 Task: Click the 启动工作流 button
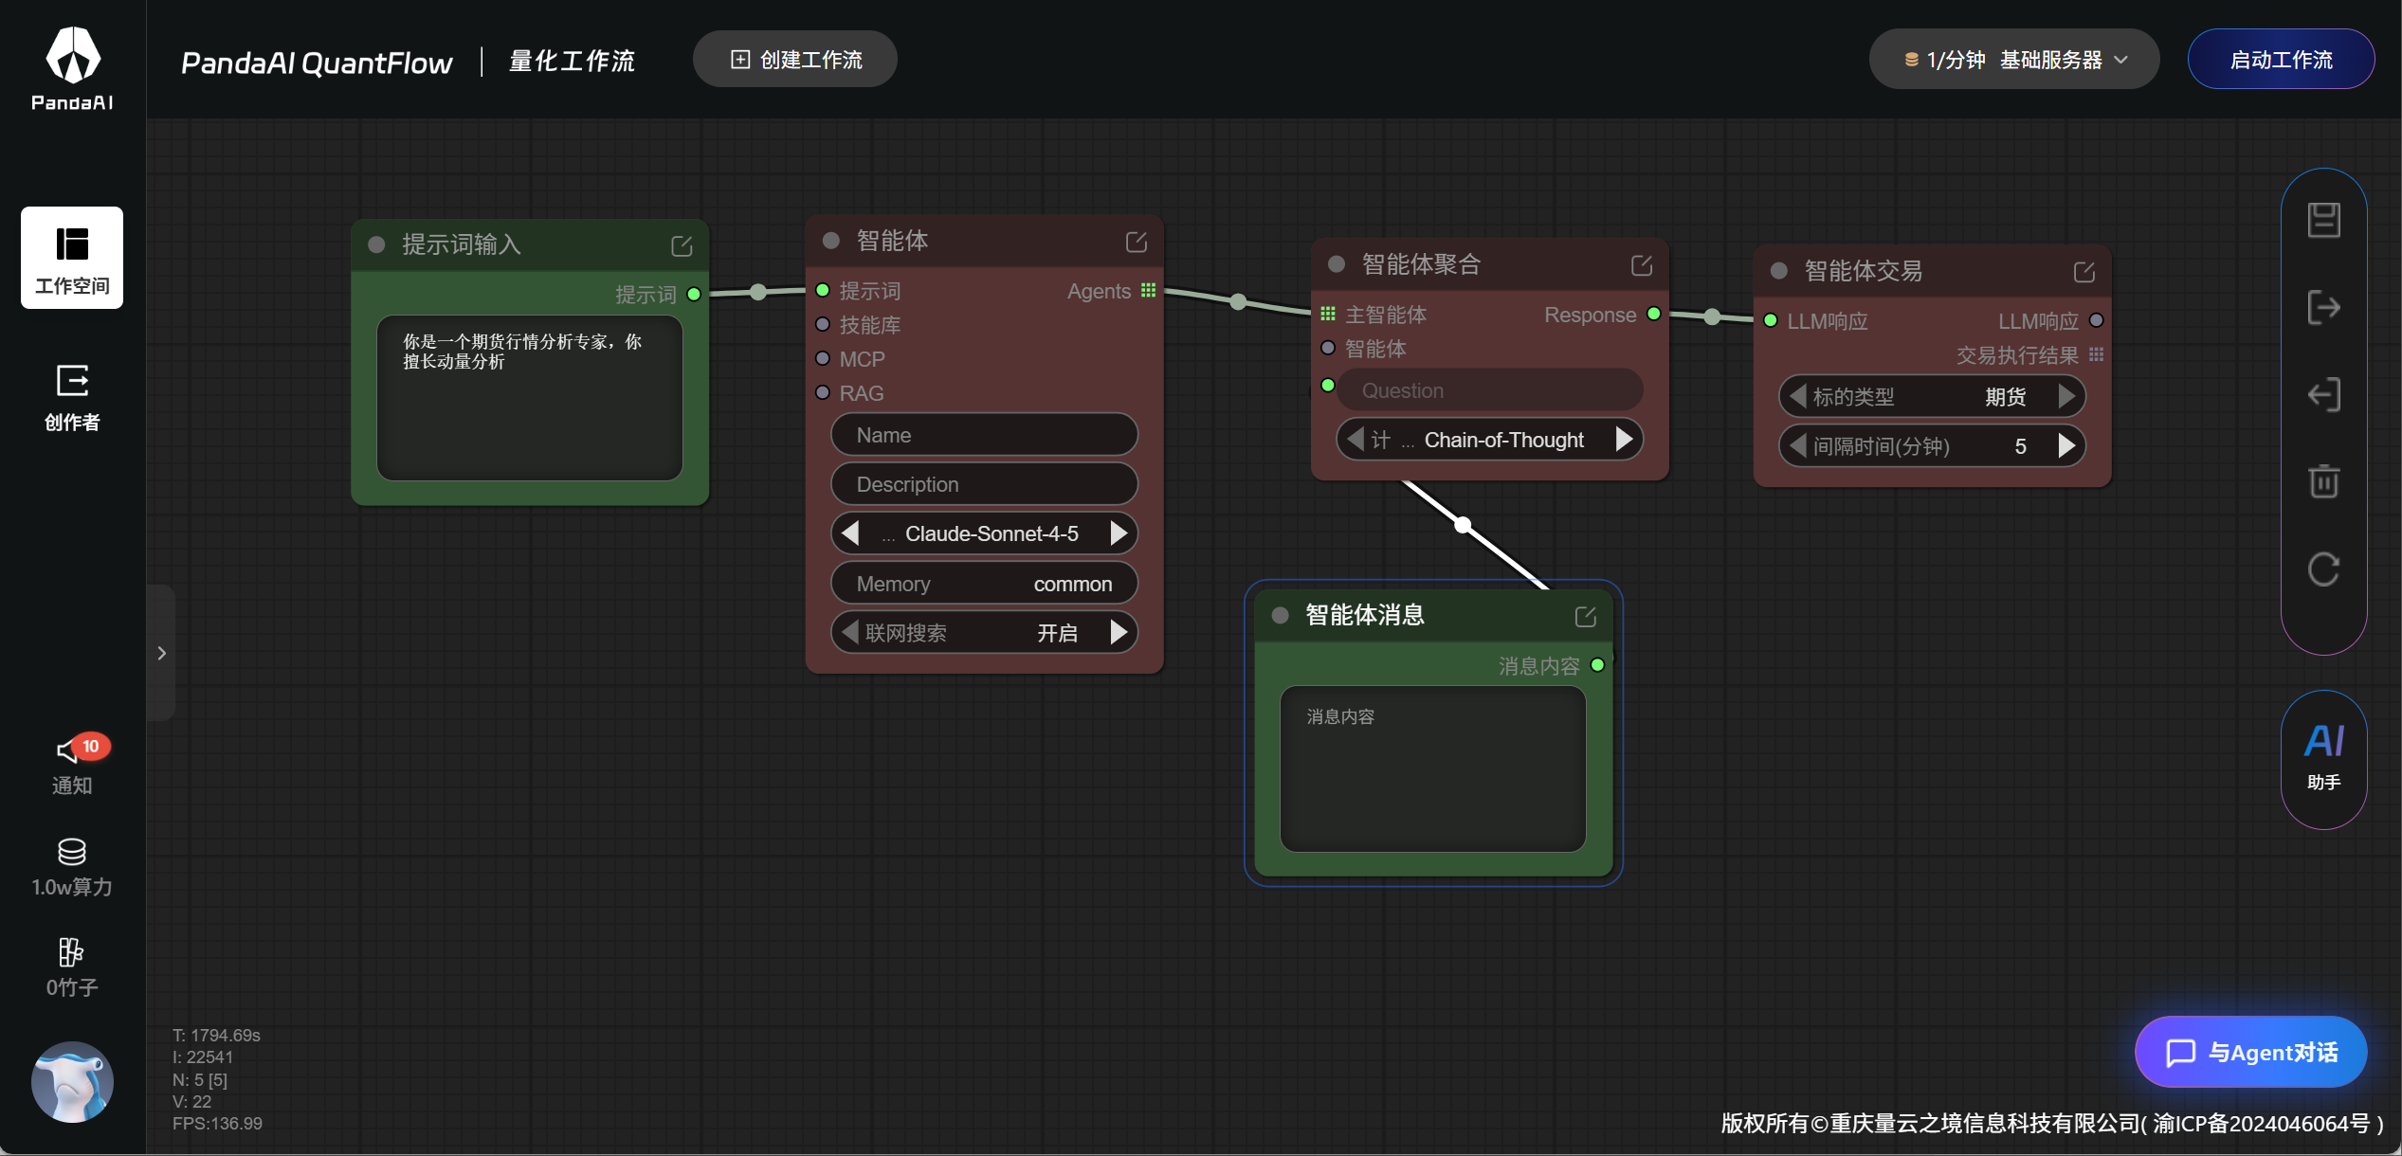[2280, 60]
